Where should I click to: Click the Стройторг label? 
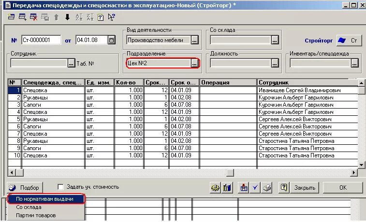coord(319,41)
